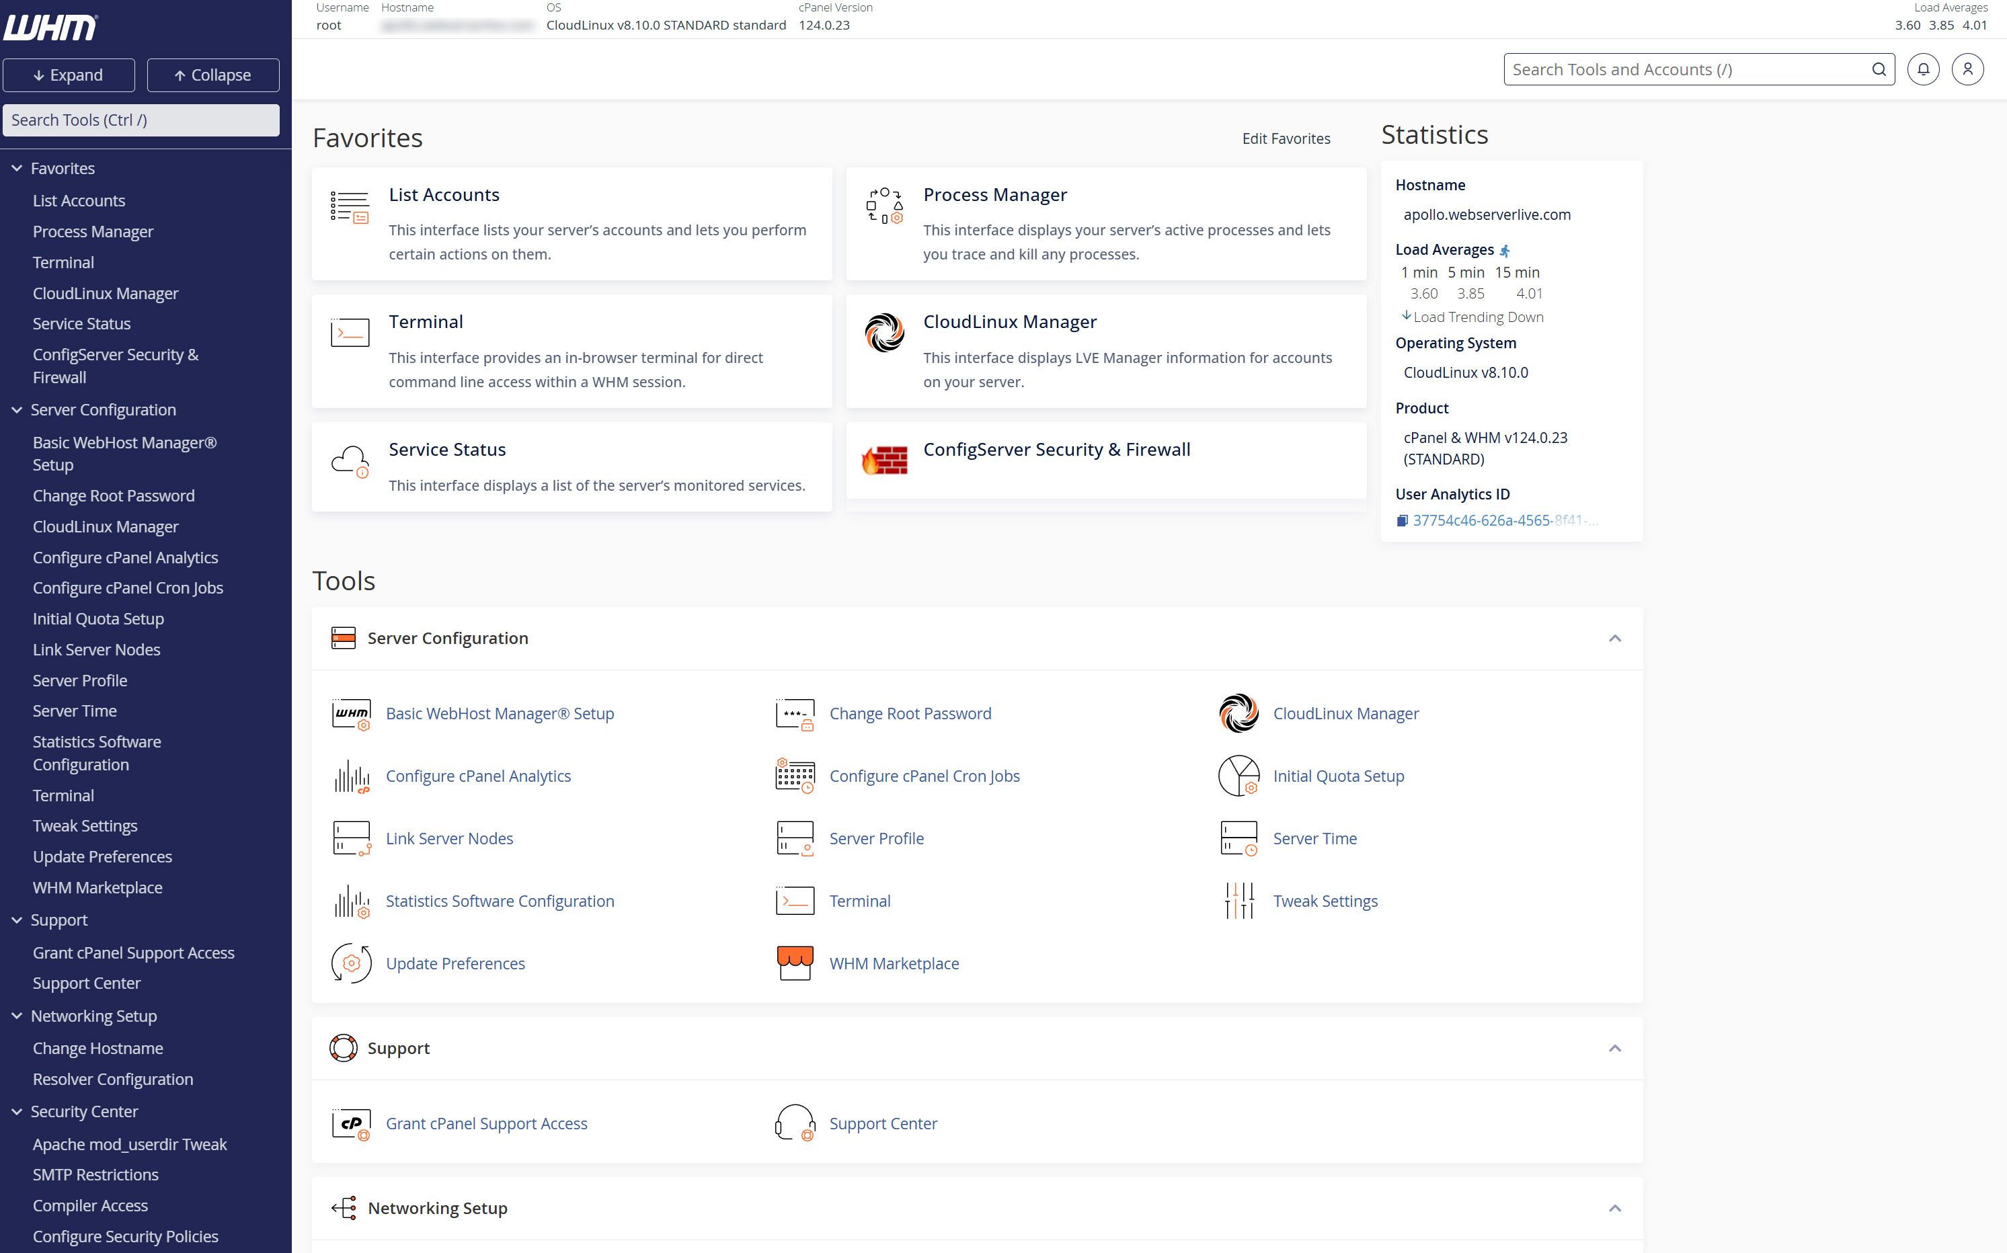Click the CloudLinux Manager swirl icon in Tools

point(1239,713)
